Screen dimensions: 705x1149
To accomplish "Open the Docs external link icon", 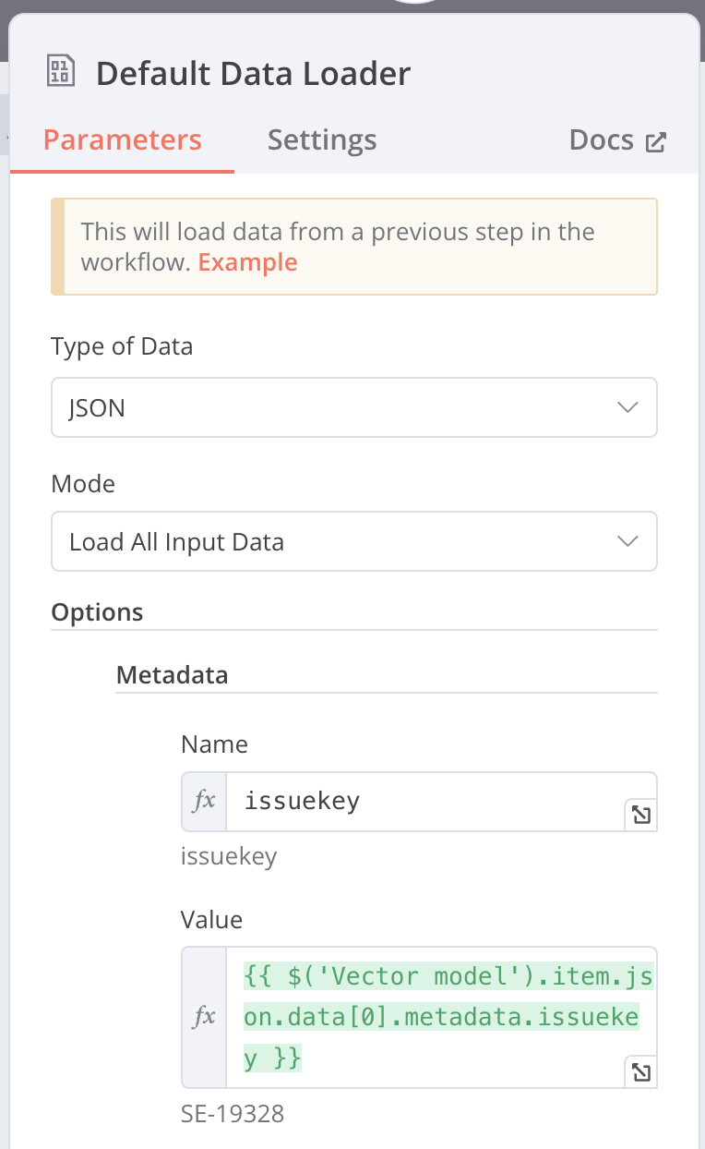I will (x=655, y=141).
